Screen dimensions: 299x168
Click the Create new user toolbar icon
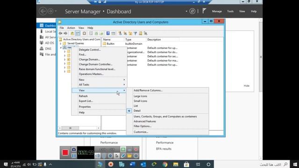click(120, 33)
